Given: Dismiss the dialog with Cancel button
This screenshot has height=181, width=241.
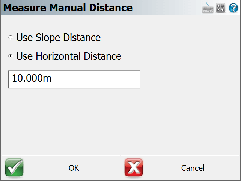Looking at the screenshot, I should tap(180, 167).
